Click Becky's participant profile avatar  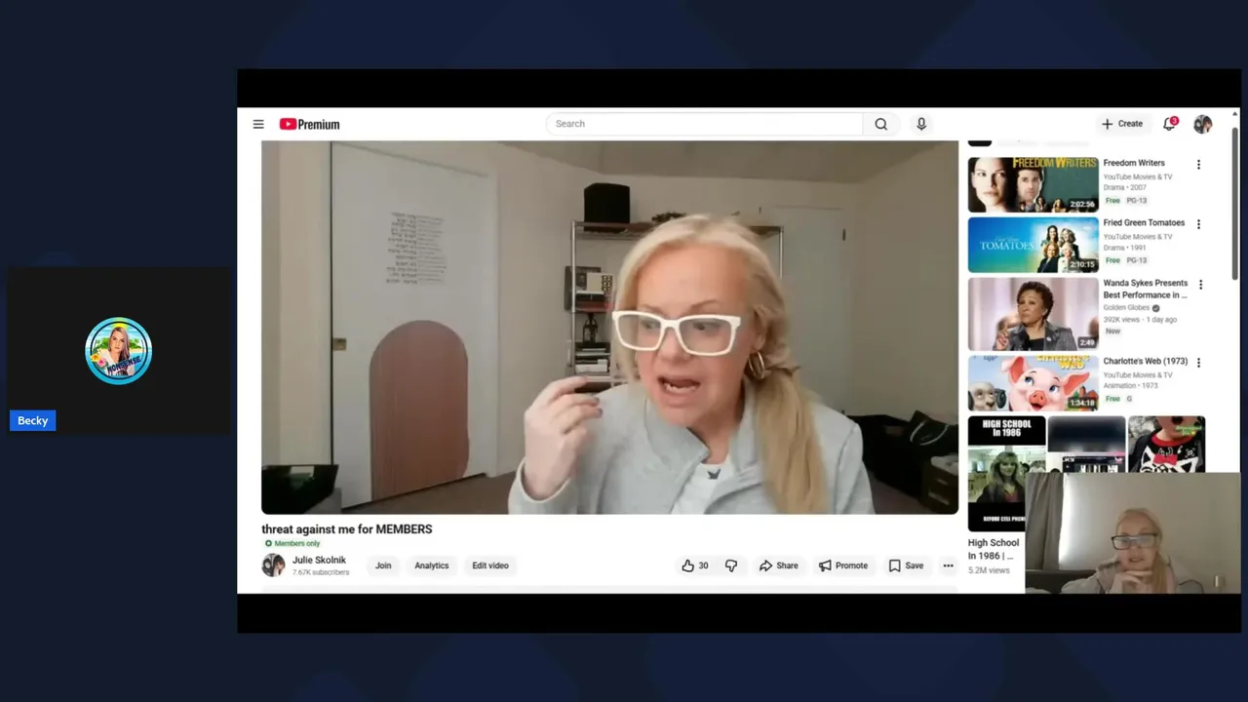[118, 351]
